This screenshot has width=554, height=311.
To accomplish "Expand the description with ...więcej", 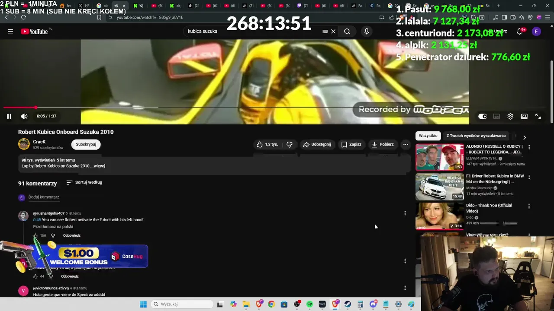I will coord(98,166).
